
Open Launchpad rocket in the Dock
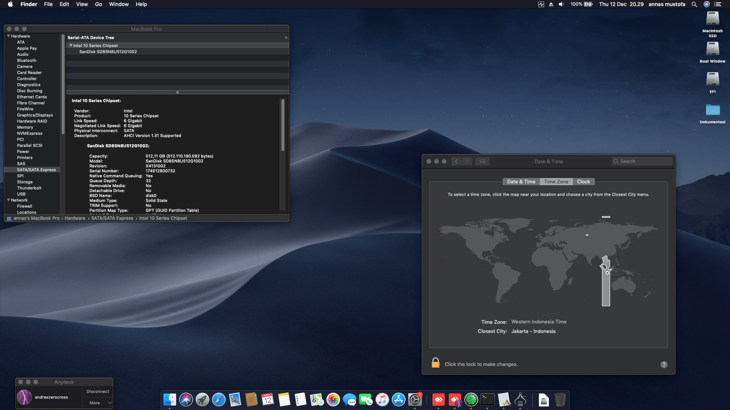coord(202,400)
